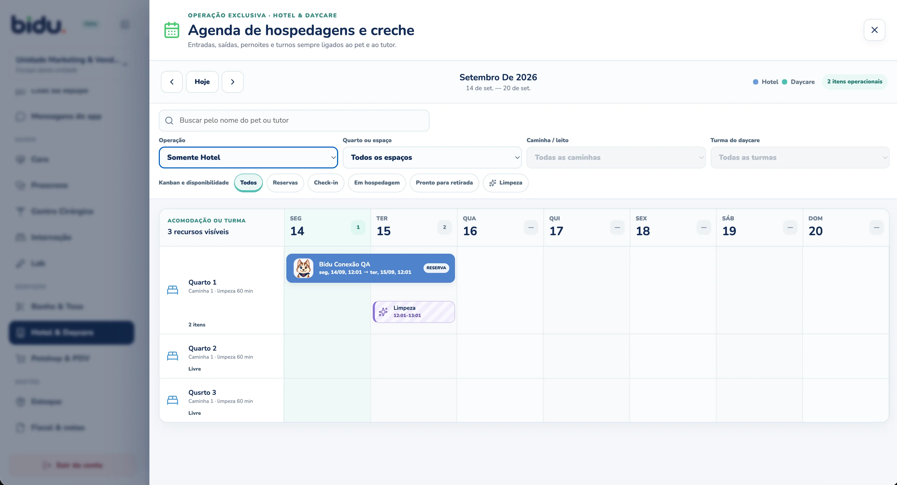Select the Todos filter chip

pyautogui.click(x=248, y=183)
